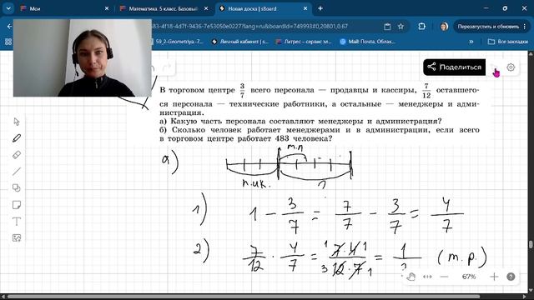Click the Поделиться share button
Viewport: 534px width, 300px height.
click(x=454, y=67)
